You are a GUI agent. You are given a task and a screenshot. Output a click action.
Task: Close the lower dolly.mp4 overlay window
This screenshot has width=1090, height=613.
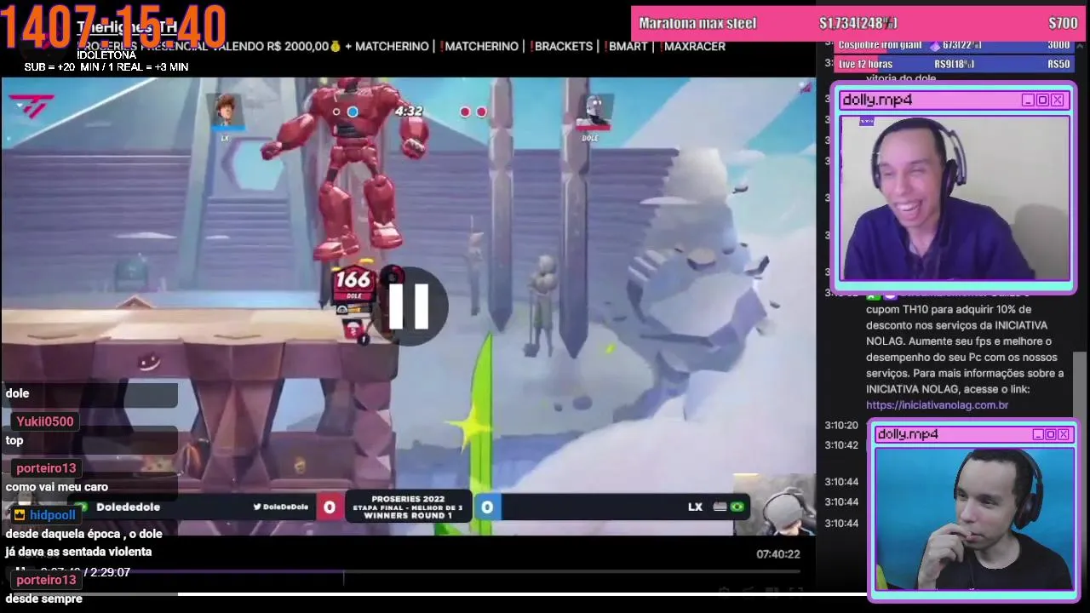(x=1064, y=434)
